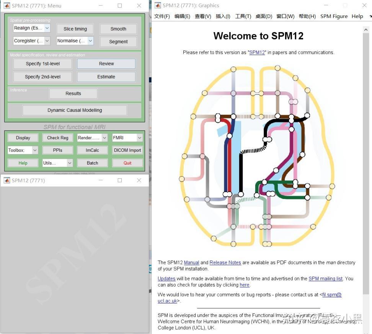Open the Results inference interface
Image resolution: width=372 pixels, height=334 pixels.
click(x=73, y=93)
